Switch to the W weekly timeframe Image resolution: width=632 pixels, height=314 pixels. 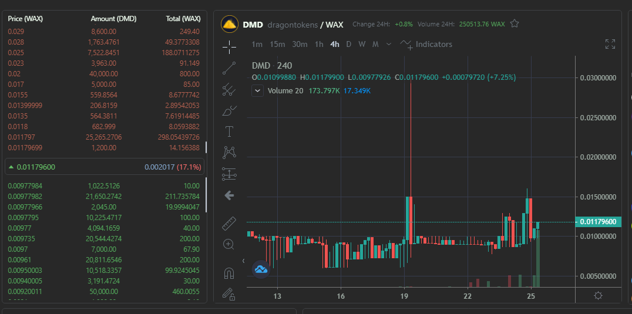click(362, 44)
